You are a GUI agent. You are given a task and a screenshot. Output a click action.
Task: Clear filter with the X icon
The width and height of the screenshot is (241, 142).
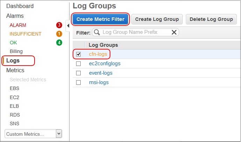point(174,32)
